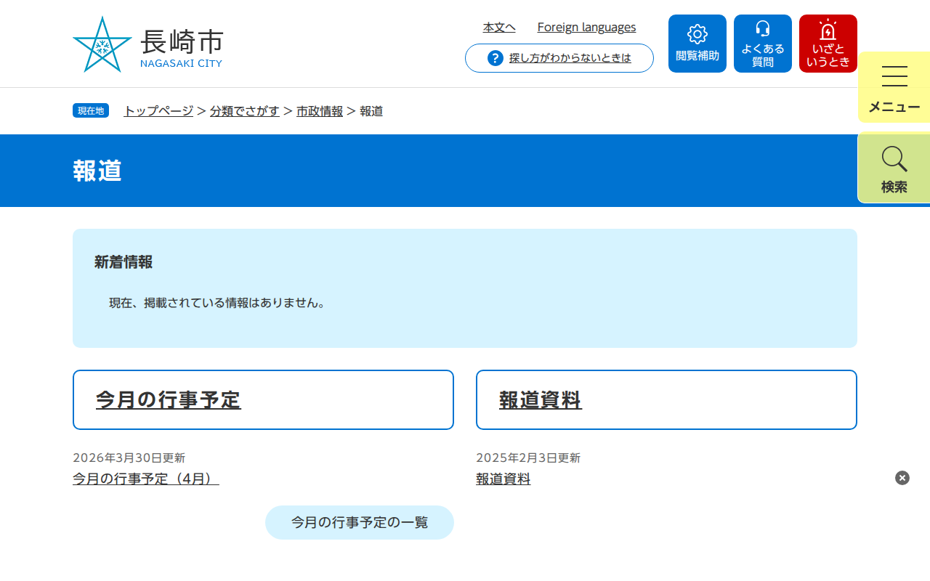The width and height of the screenshot is (930, 581).
Task: Click the red いざというとき emergency icon
Action: pos(828,43)
